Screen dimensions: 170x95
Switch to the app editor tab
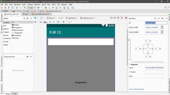coord(26,14)
